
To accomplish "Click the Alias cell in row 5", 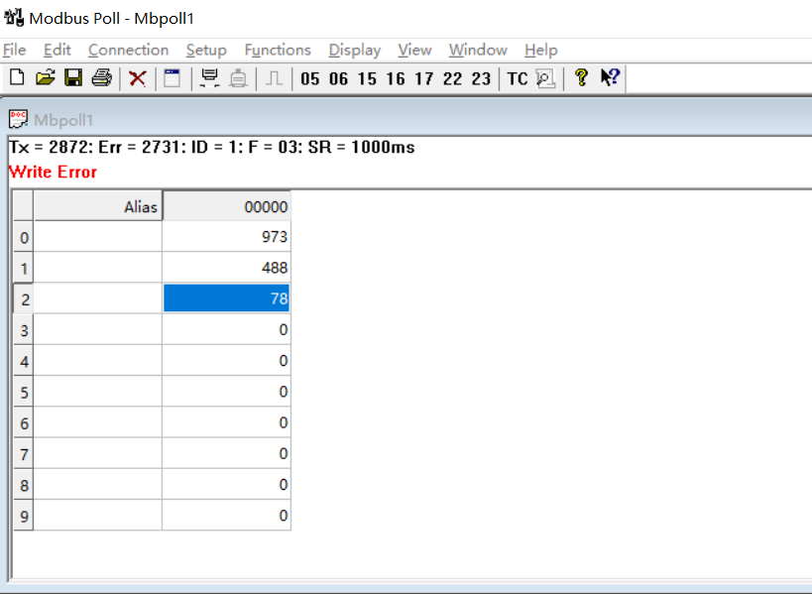I will point(98,392).
